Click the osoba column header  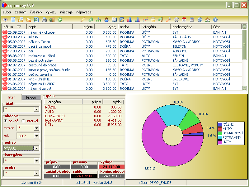[129, 27]
